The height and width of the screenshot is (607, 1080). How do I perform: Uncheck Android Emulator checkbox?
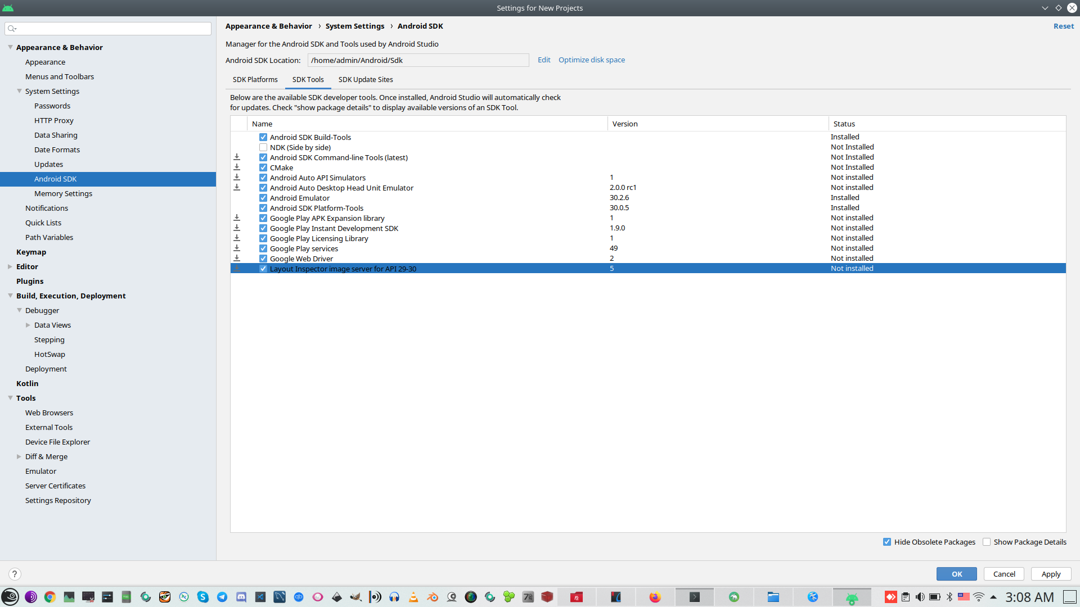point(263,198)
